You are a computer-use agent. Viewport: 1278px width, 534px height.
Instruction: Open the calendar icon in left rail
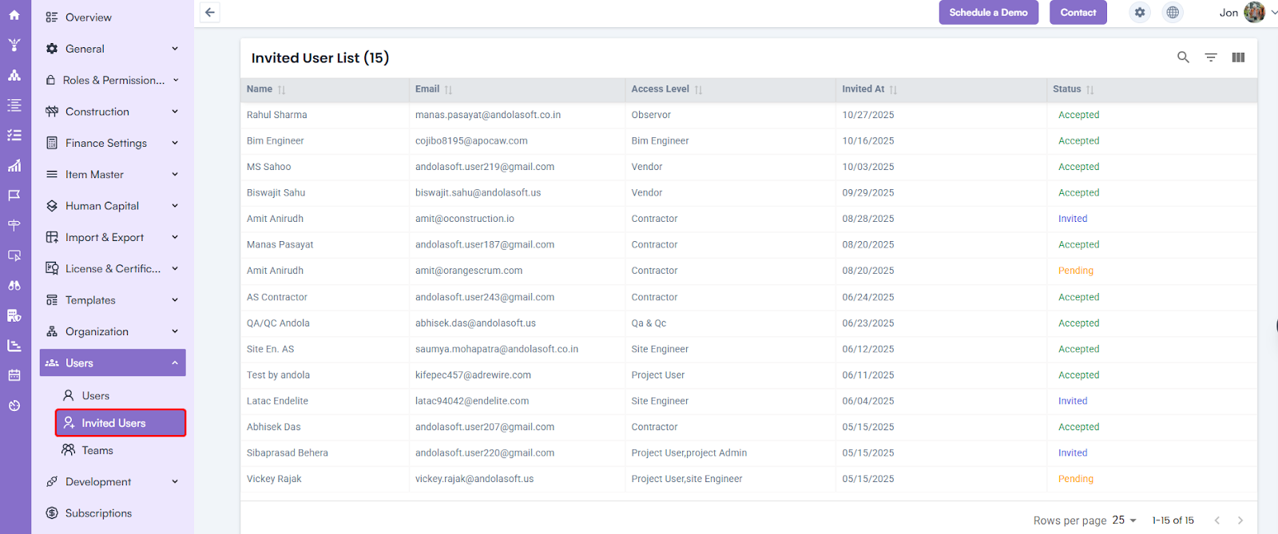coord(14,375)
